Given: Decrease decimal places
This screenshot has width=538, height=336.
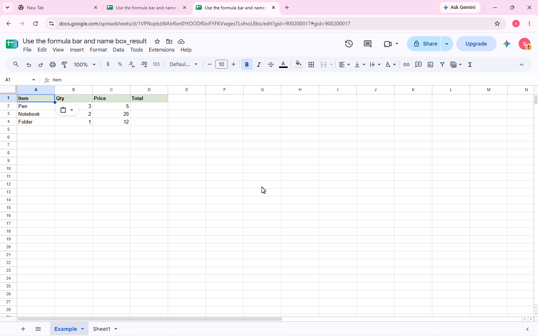Looking at the screenshot, I should [x=132, y=65].
